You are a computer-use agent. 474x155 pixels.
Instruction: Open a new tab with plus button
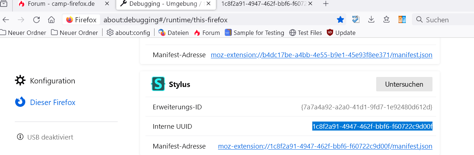coord(326,4)
